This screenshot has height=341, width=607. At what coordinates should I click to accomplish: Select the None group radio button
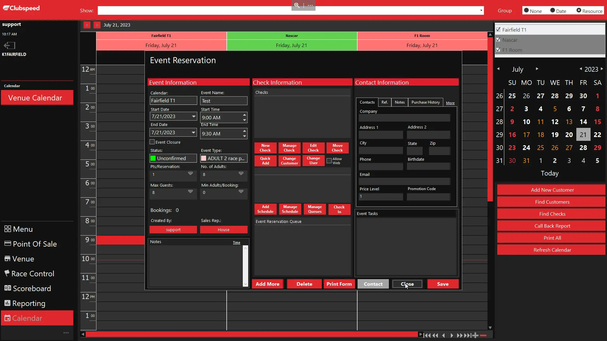[526, 10]
